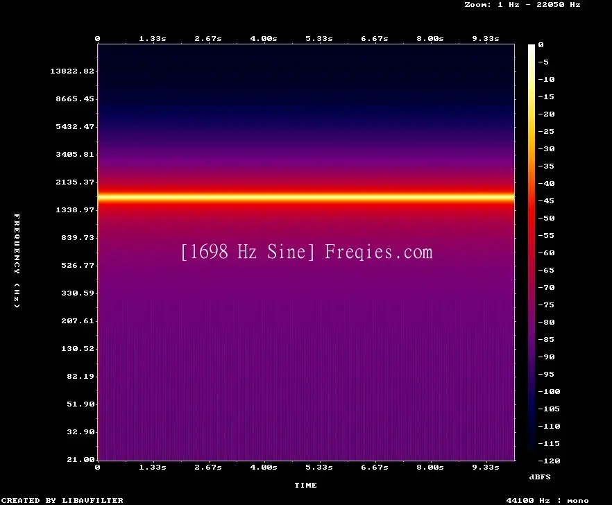Screen dimensions: 612x505
Task: Click the bright 1698 Hz tone line
Action: point(306,197)
